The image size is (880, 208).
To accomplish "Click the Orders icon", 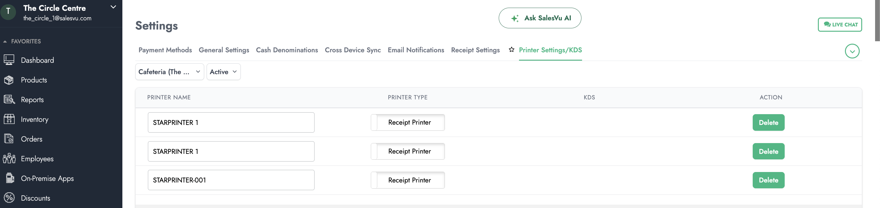I will coord(9,139).
